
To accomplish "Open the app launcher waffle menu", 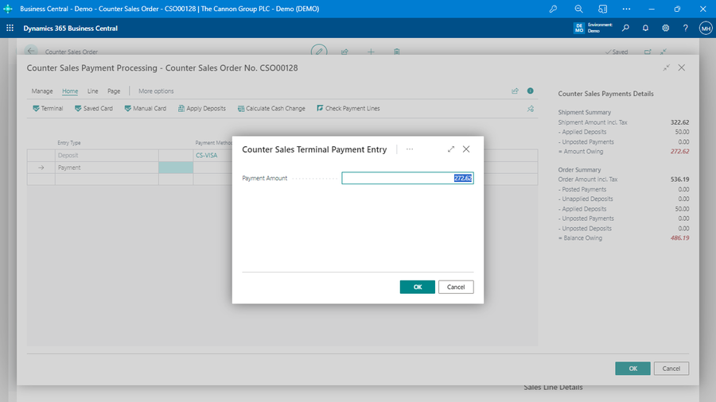I will coord(10,28).
